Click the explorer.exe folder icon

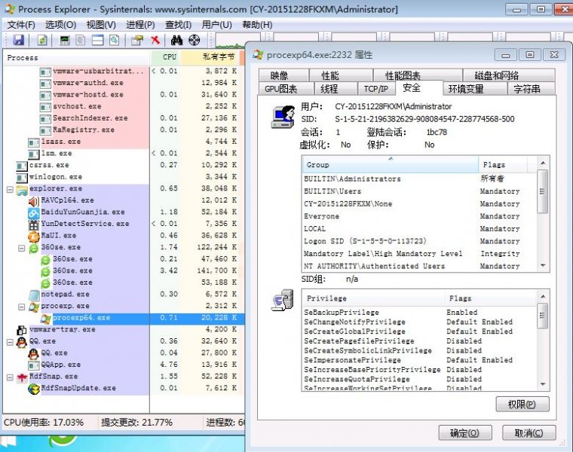pos(22,189)
